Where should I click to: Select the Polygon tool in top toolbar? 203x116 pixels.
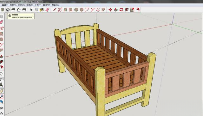(x=82, y=10)
